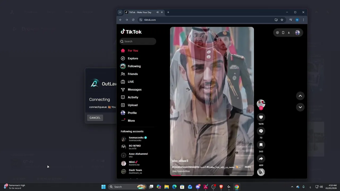Go to the next video

coord(300,107)
